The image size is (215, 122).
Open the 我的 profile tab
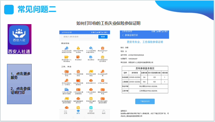[104, 112]
